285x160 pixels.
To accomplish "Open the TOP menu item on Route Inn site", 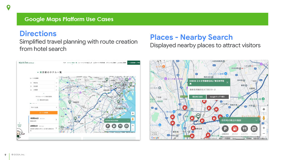I will pyautogui.click(x=65, y=63).
